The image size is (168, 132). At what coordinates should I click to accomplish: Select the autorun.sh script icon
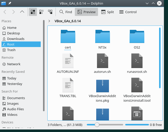[103, 61]
